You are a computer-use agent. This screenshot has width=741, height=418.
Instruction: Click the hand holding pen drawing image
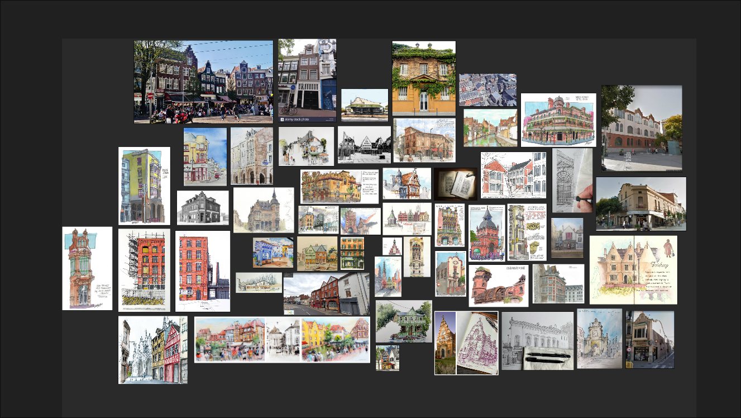pyautogui.click(x=572, y=180)
